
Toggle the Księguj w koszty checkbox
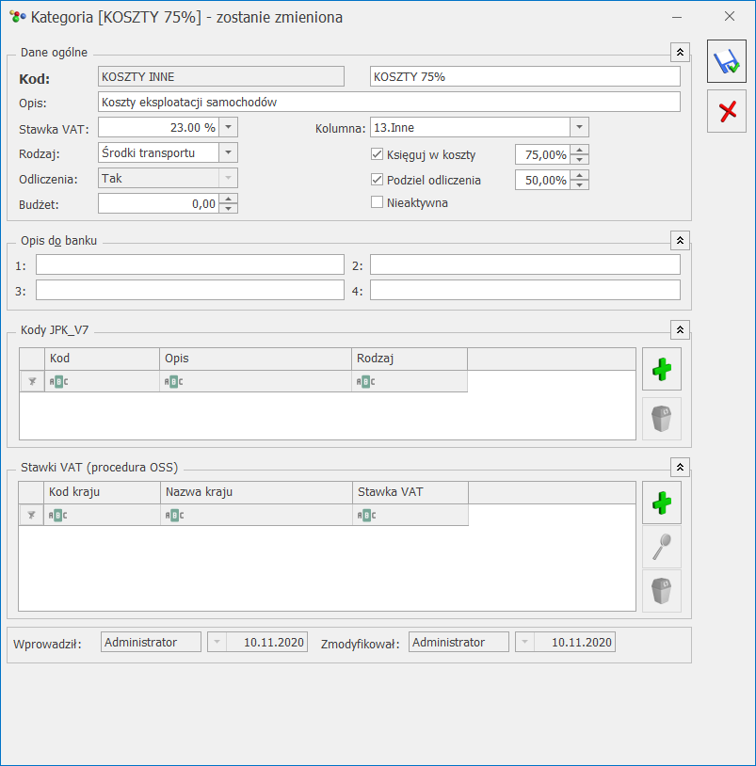377,154
